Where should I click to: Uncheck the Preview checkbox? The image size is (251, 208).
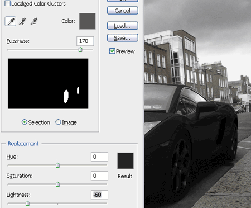112,51
